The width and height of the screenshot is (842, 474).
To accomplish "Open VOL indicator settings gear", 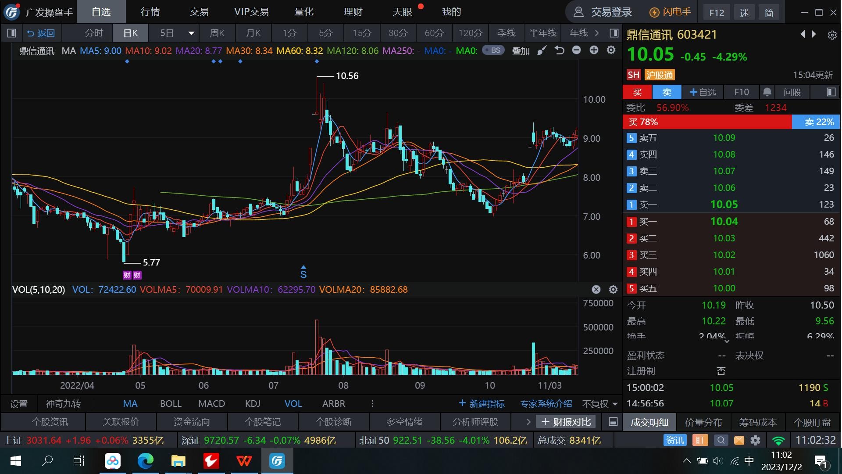I will (613, 289).
